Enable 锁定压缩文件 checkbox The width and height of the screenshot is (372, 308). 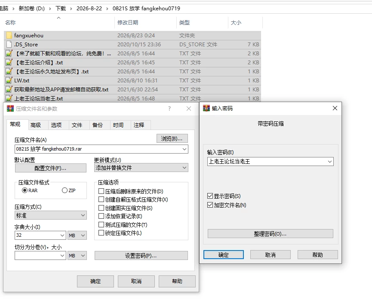(x=101, y=233)
